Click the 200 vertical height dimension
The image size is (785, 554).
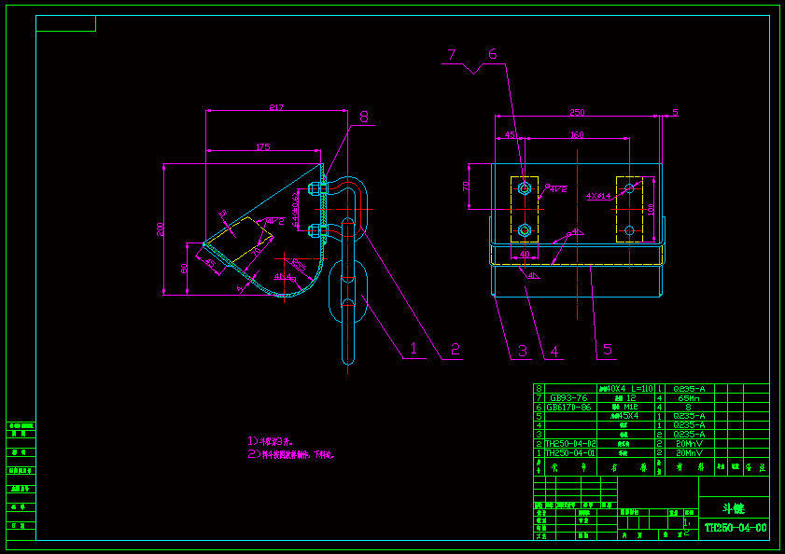160,229
